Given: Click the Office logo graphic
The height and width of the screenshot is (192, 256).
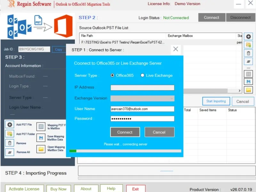Looking at the screenshot, I should [63, 26].
